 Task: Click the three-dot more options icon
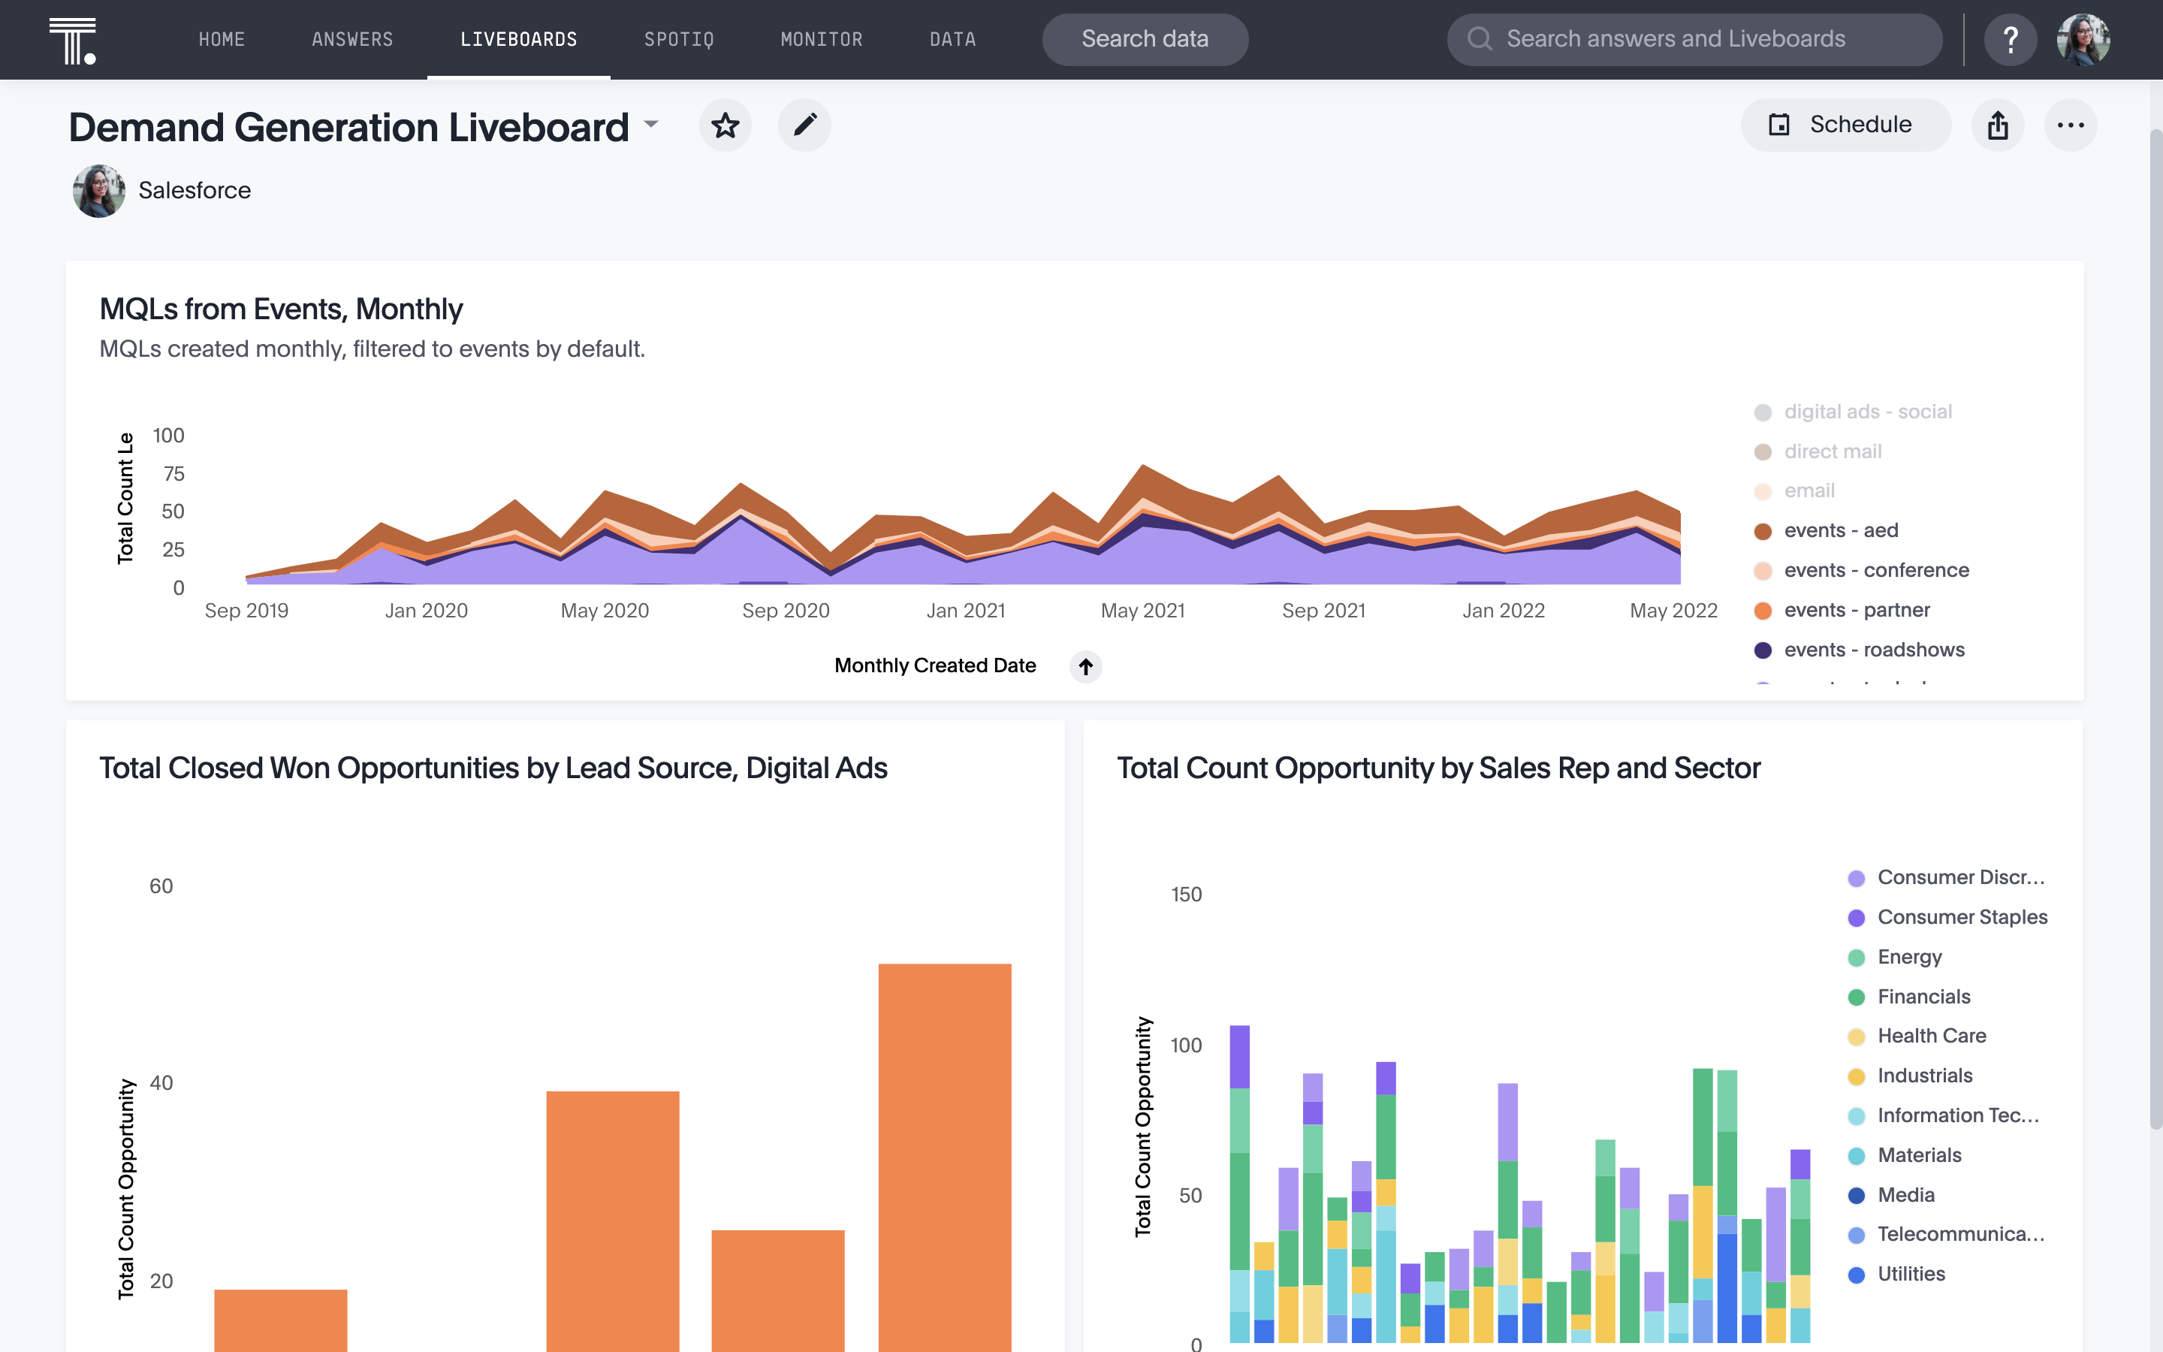(2071, 125)
